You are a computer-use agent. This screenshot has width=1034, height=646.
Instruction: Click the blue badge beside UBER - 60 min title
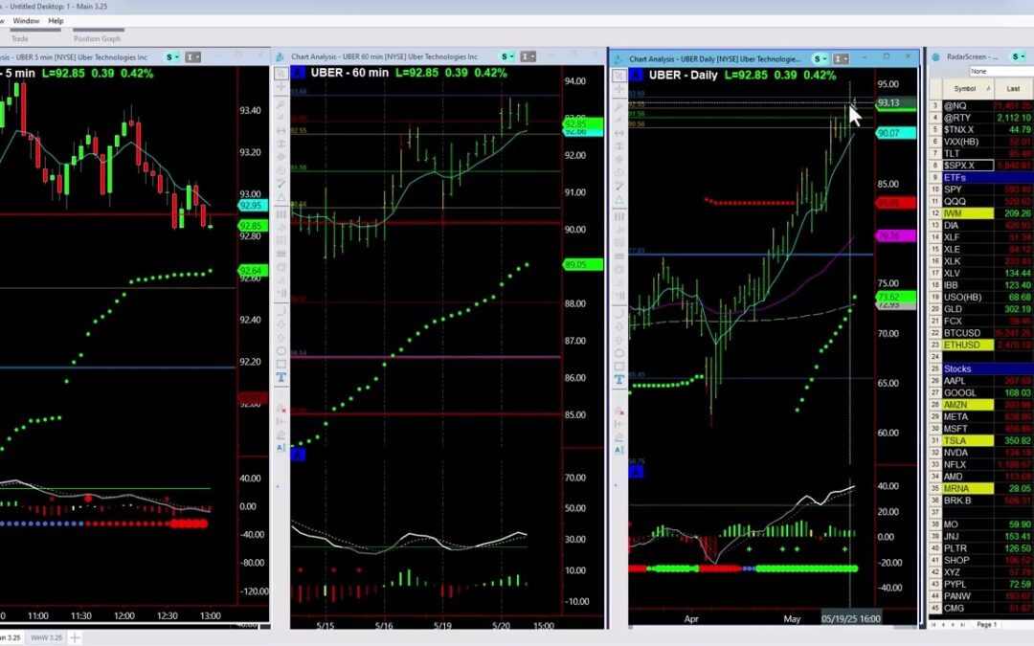(x=298, y=73)
